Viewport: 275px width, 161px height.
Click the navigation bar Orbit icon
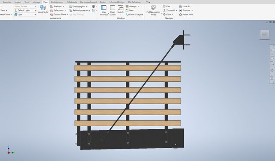pos(272,71)
